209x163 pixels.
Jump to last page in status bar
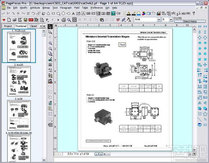pos(101,154)
